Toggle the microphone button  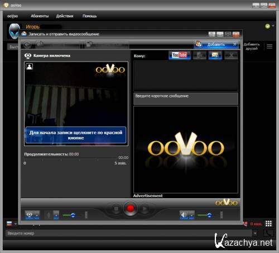(x=49, y=215)
